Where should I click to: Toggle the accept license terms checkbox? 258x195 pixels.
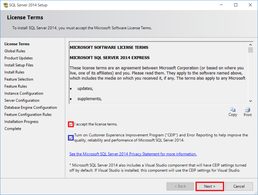(71, 124)
